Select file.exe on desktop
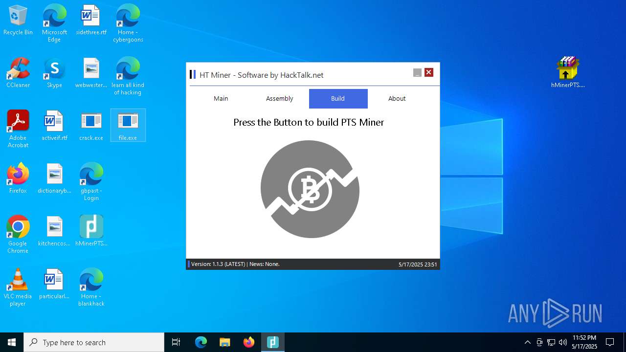Screen dimensions: 626x352 128,126
